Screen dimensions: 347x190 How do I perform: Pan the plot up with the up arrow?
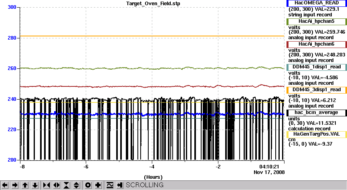[25, 185]
